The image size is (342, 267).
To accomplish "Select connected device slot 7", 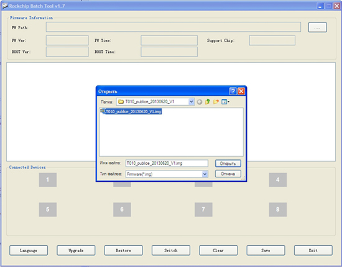I will click(203, 210).
